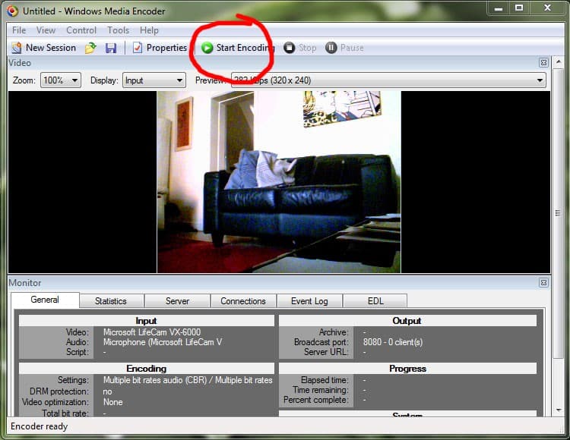Click the Input section header
The height and width of the screenshot is (440, 570).
(x=146, y=321)
